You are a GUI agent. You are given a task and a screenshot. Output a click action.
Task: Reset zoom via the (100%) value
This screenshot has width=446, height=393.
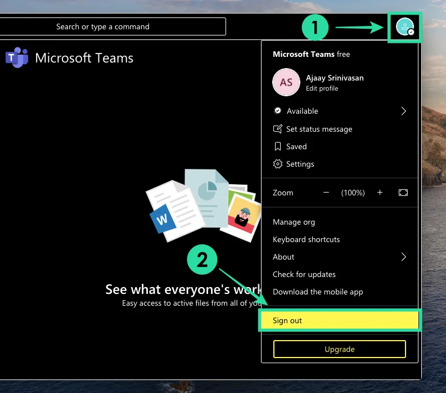point(353,193)
